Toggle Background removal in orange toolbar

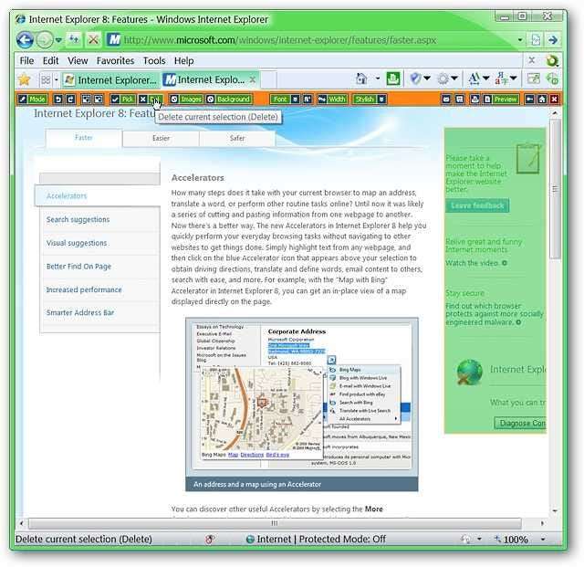pyautogui.click(x=229, y=100)
